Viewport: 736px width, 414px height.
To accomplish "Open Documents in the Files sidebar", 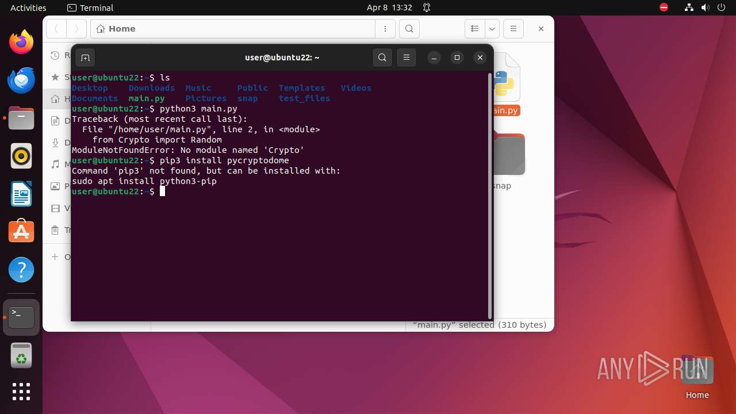I will pyautogui.click(x=57, y=121).
